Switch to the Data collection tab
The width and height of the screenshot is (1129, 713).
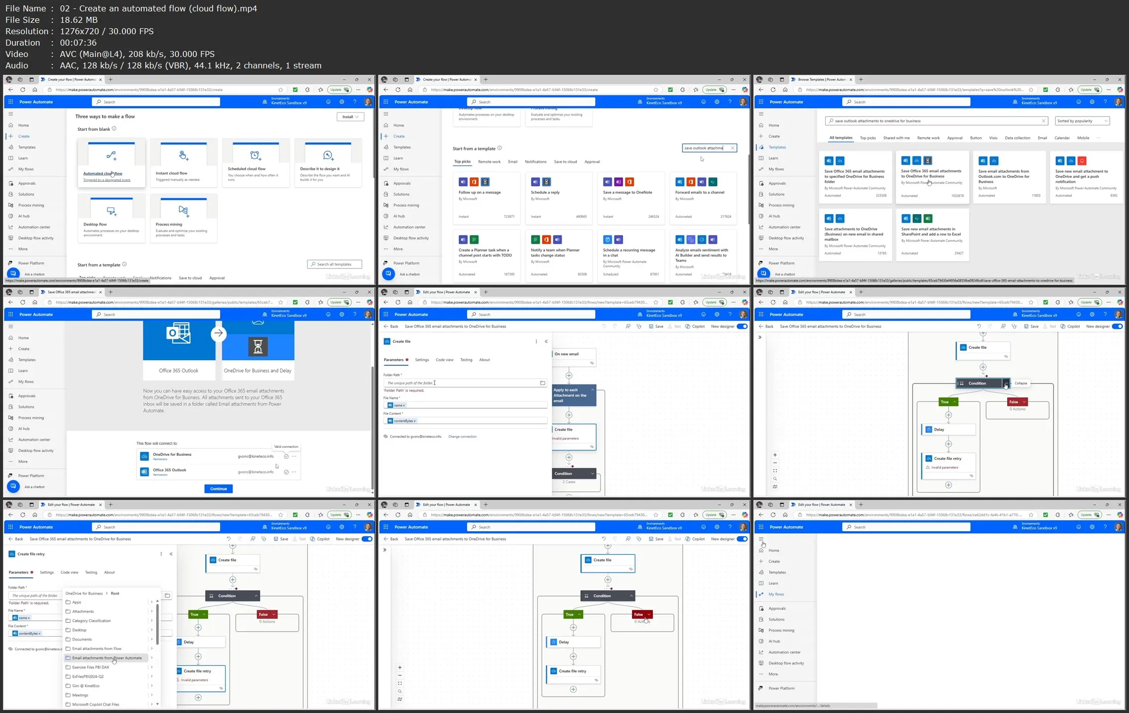click(1017, 138)
